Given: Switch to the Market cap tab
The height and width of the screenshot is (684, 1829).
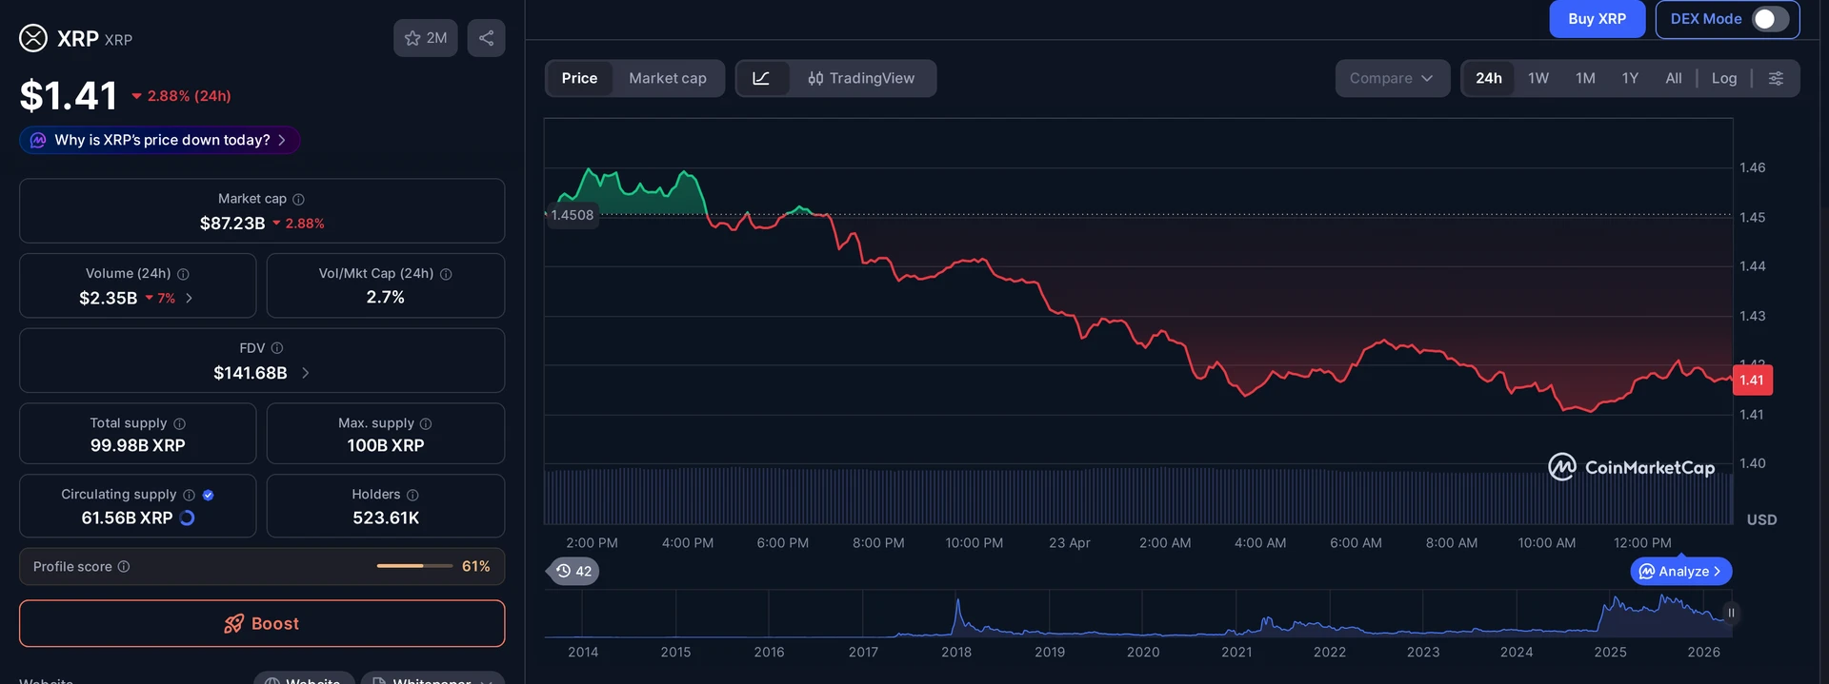Looking at the screenshot, I should tap(668, 78).
